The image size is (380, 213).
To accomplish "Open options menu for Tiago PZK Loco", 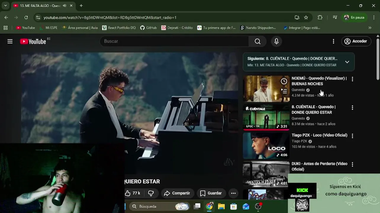I will [x=352, y=136].
